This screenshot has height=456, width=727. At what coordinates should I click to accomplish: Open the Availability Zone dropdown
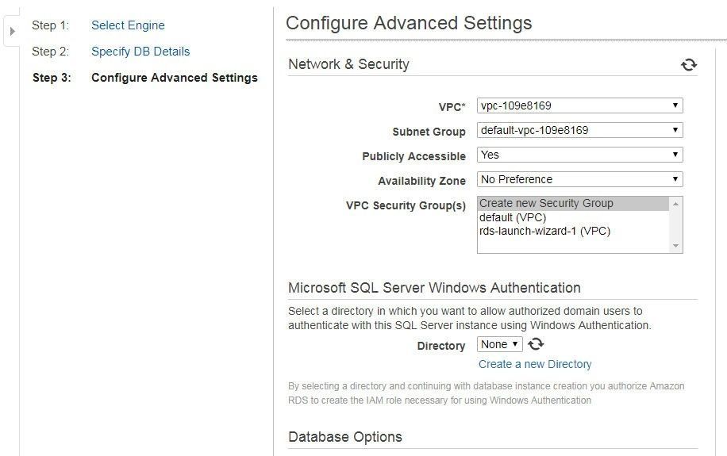click(x=579, y=179)
